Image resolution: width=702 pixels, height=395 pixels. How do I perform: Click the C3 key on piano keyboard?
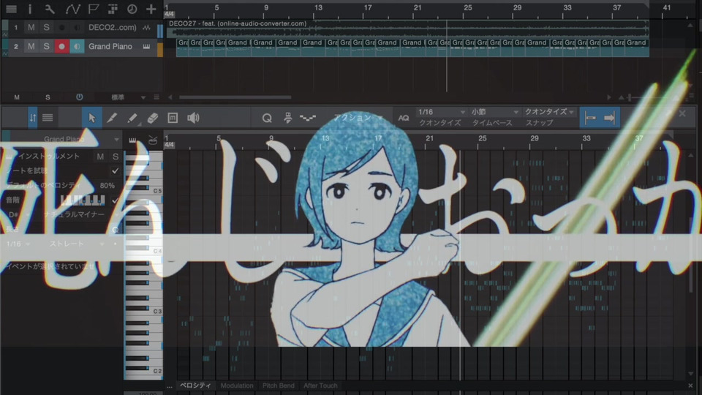pyautogui.click(x=144, y=312)
